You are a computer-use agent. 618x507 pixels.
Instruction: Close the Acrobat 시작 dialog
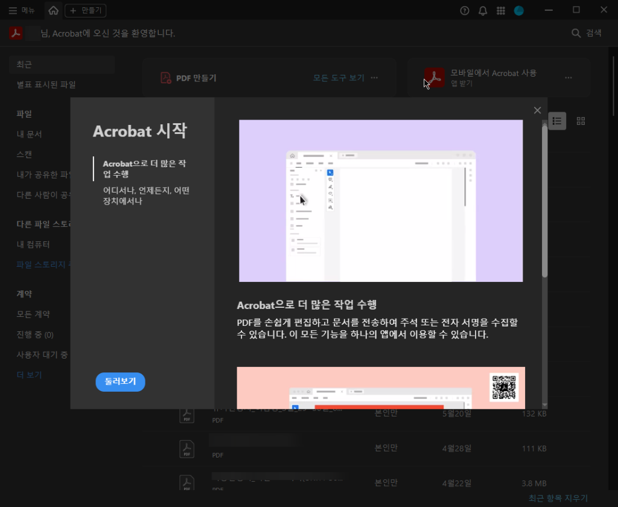537,110
